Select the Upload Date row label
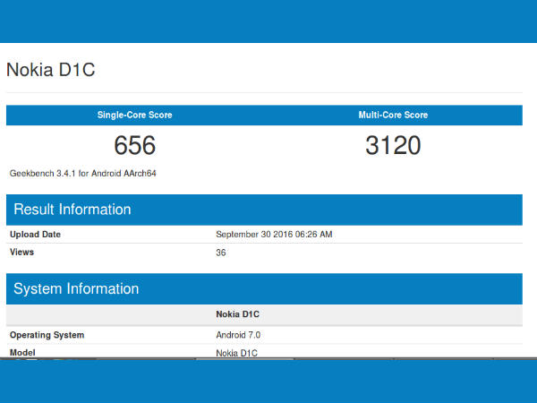The width and height of the screenshot is (537, 403). pyautogui.click(x=36, y=235)
